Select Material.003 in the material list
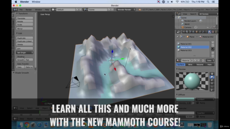 pyautogui.click(x=193, y=50)
